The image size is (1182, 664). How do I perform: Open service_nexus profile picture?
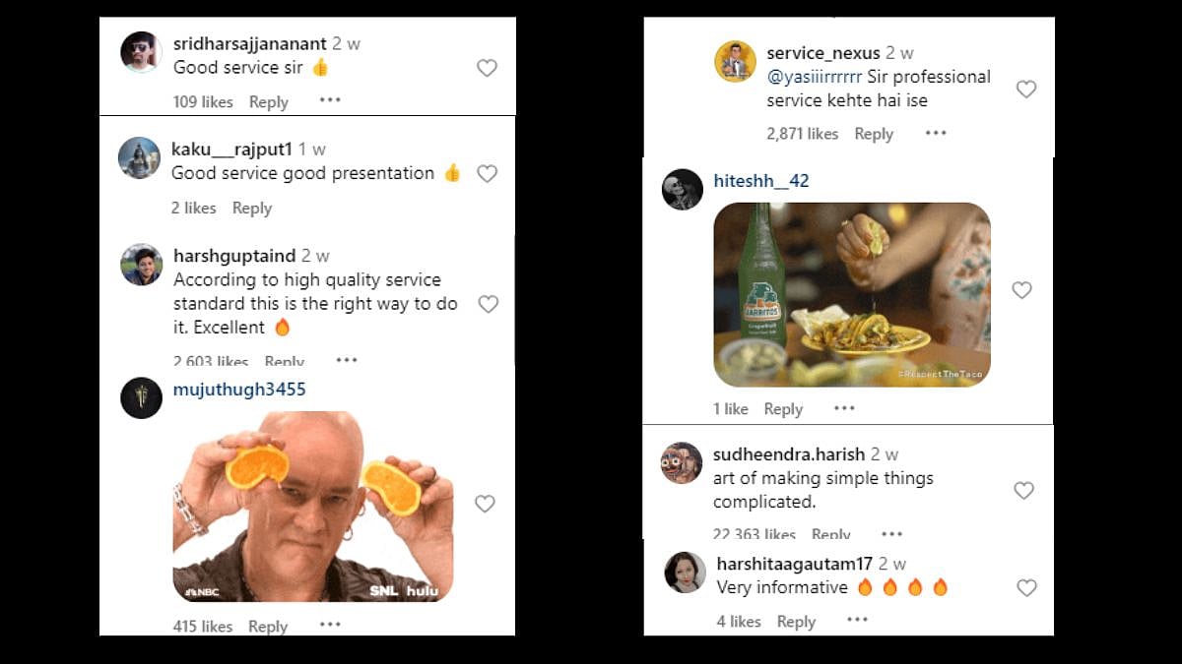pyautogui.click(x=735, y=62)
